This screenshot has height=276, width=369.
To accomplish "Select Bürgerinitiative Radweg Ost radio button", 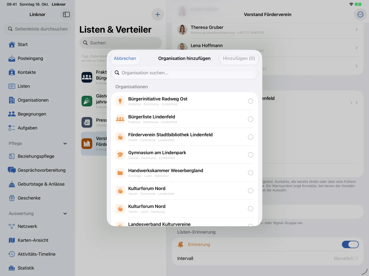I will click(251, 101).
